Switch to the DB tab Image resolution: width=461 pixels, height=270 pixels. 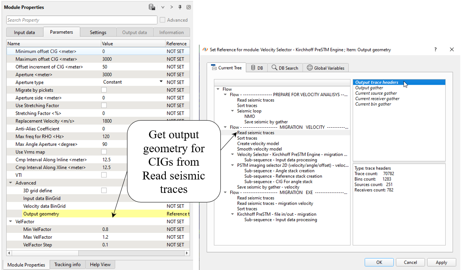coord(257,68)
